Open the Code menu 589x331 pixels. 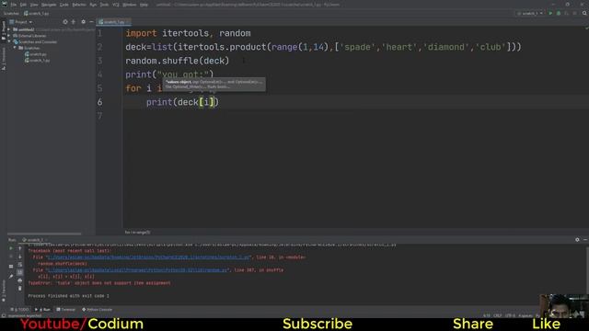tap(64, 5)
